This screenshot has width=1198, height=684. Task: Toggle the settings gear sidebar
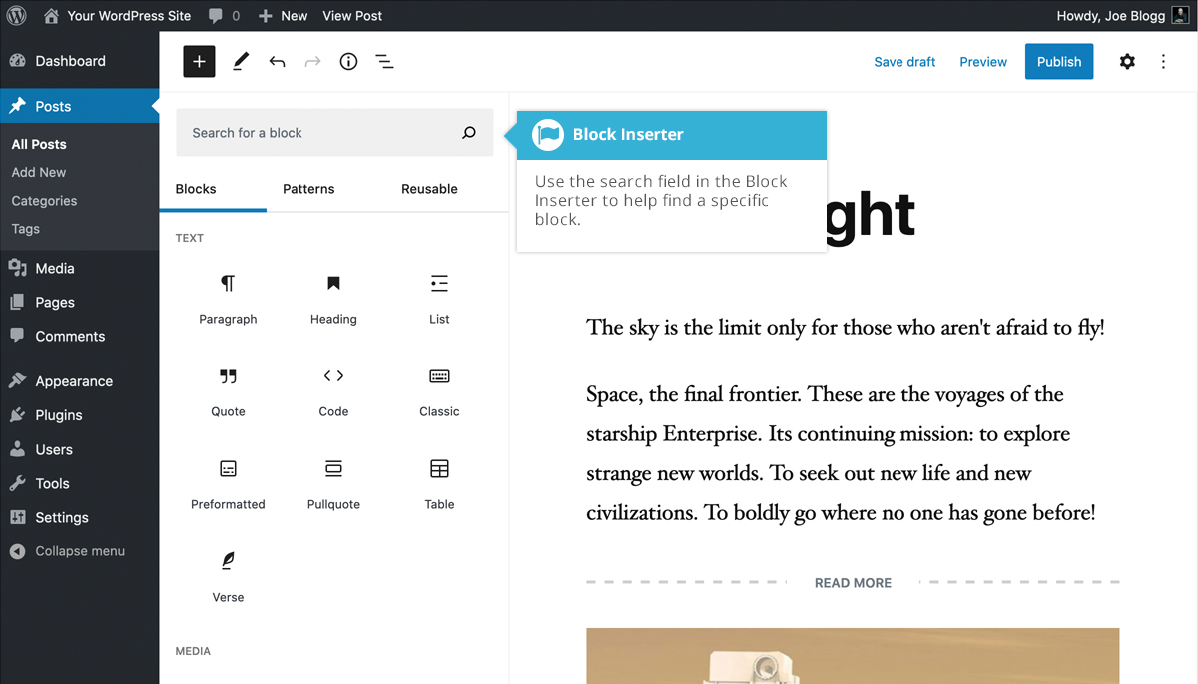(x=1127, y=62)
